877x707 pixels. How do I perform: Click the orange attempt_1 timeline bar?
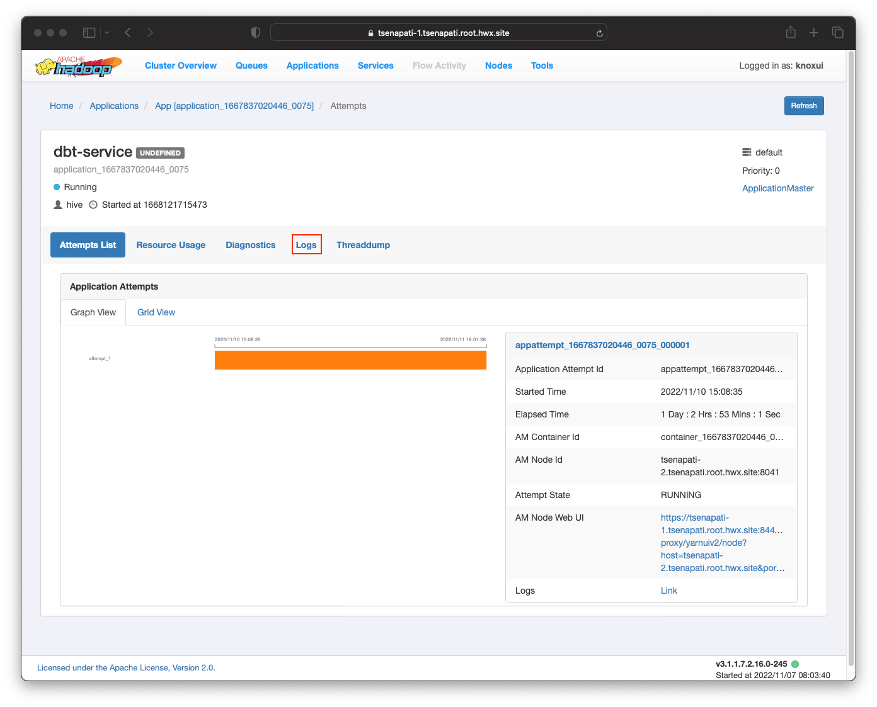pyautogui.click(x=350, y=359)
